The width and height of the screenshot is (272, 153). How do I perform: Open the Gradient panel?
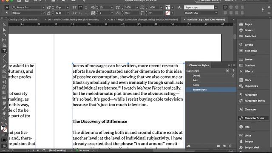pyautogui.click(x=247, y=65)
